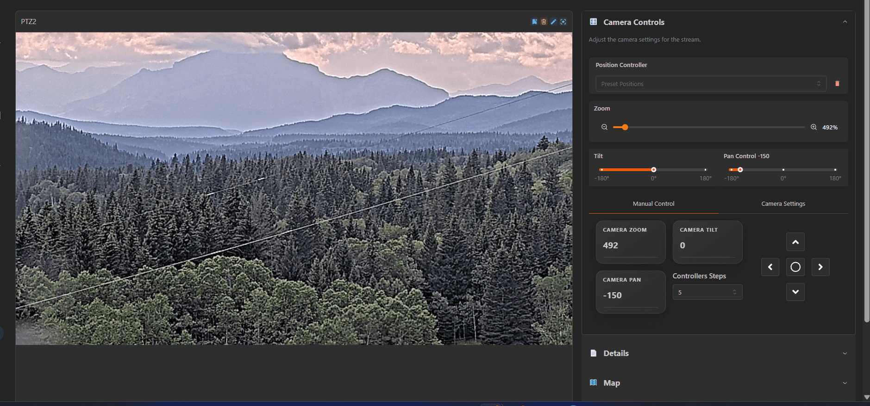Screen dimensions: 870x406
Task: Click the Map heading text
Action: click(612, 383)
